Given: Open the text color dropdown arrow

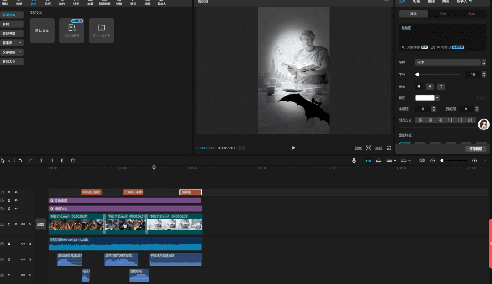Looking at the screenshot, I should pyautogui.click(x=437, y=97).
